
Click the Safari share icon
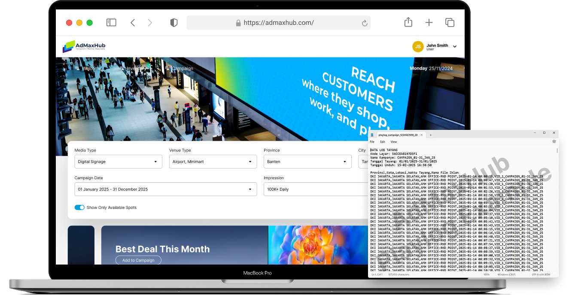(408, 22)
